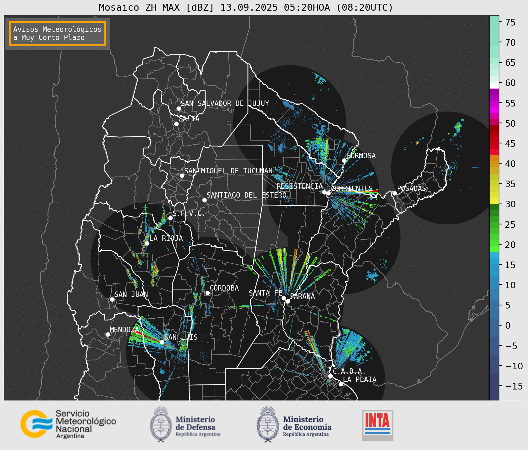Click the C.A.B.A. city marker
Viewport: 528px width, 450px height.
click(x=330, y=376)
